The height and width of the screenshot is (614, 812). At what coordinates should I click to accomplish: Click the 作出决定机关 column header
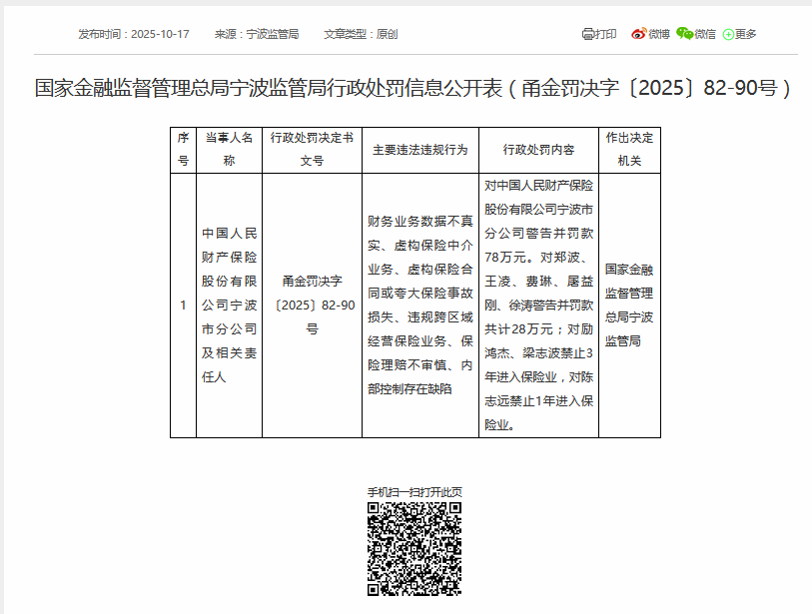coord(629,149)
